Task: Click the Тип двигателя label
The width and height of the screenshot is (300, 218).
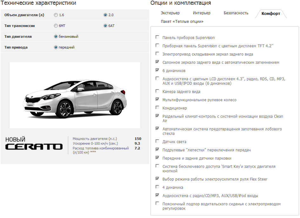Action: tap(18, 36)
